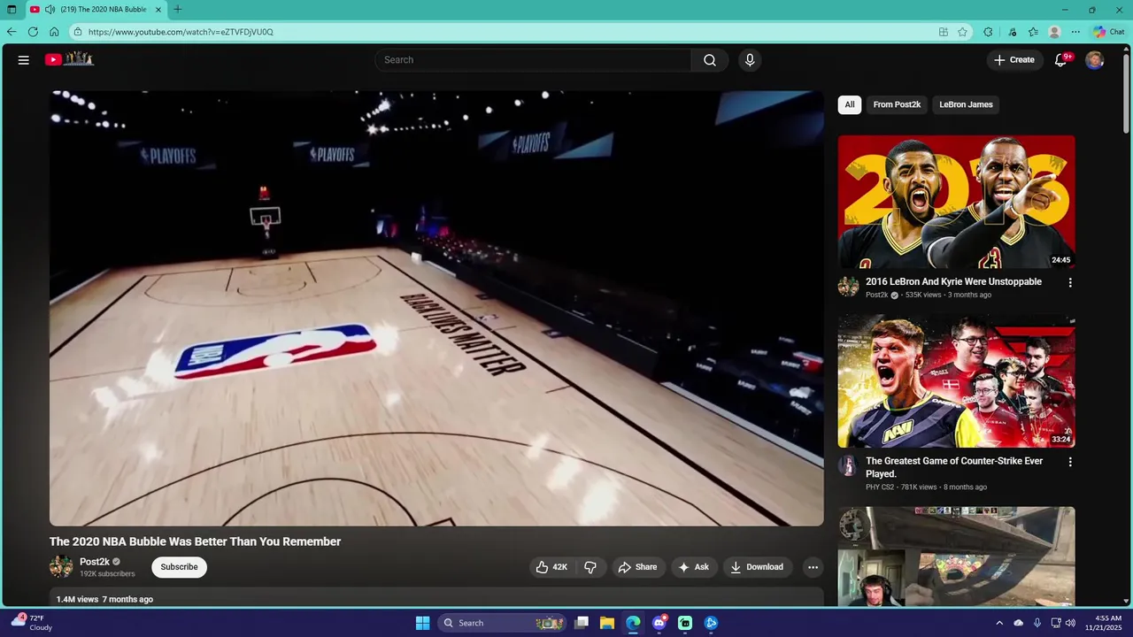Subscribe to the Post2k channel
The width and height of the screenshot is (1133, 637).
click(x=179, y=567)
